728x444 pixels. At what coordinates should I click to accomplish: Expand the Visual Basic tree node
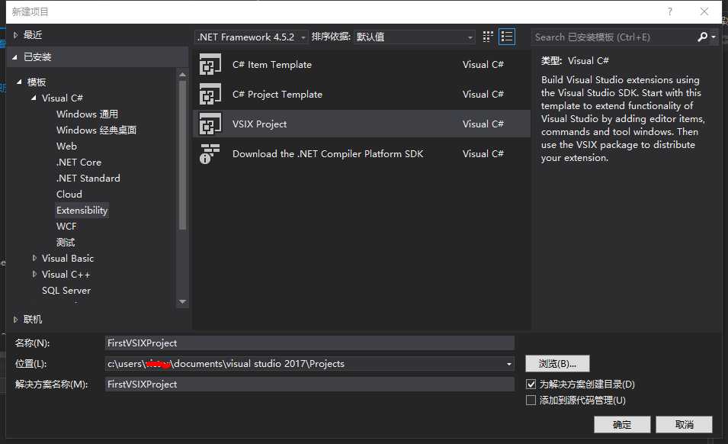click(34, 258)
